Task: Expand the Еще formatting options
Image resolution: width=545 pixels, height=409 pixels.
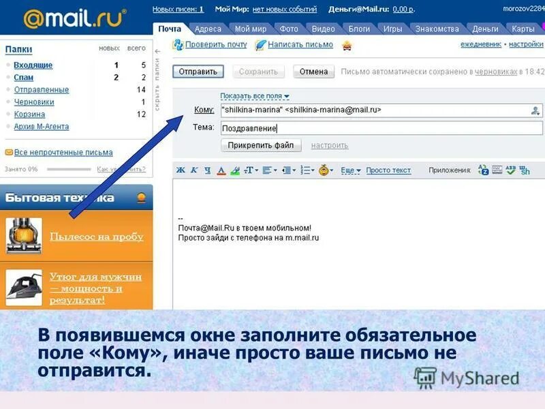Action: click(x=350, y=170)
